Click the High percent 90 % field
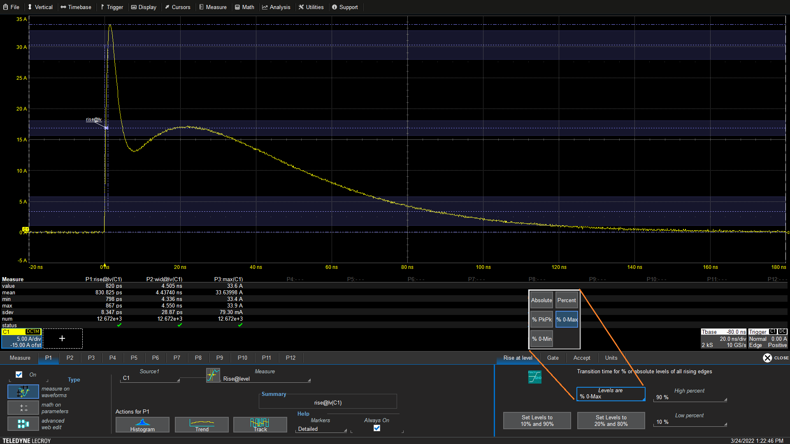790x444 pixels. click(x=690, y=397)
